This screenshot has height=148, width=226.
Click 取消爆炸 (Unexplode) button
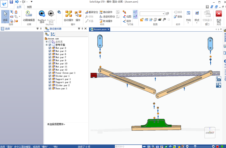(106, 21)
